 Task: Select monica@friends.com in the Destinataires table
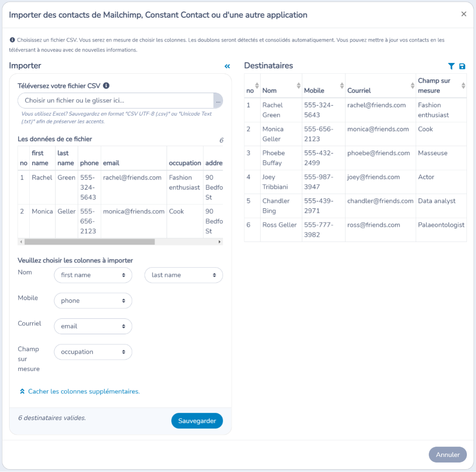pos(378,129)
